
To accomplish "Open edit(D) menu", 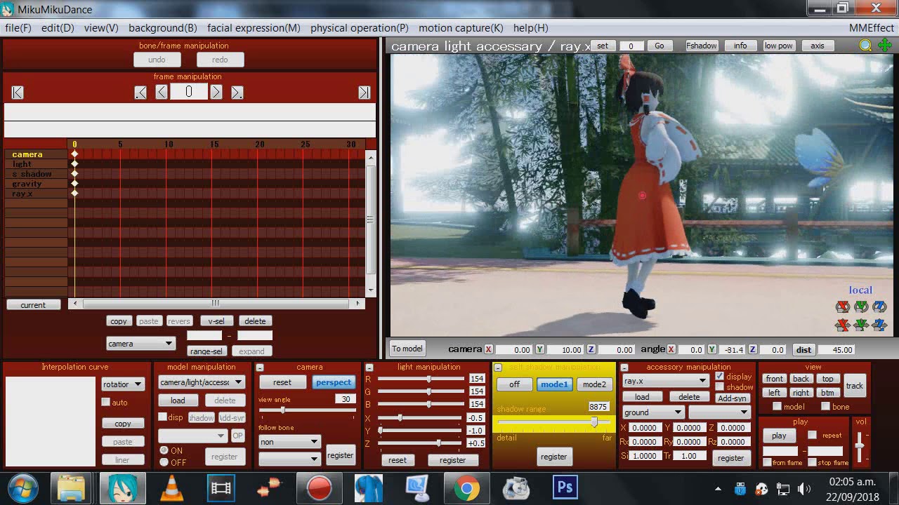I will tap(58, 28).
